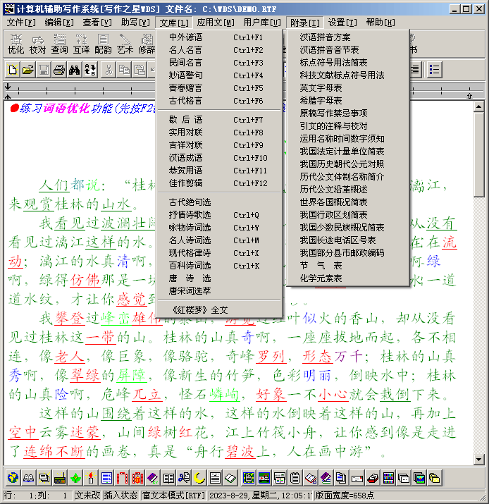The width and height of the screenshot is (489, 504).
Task: Click the right indent marker on ruler
Action: (x=469, y=96)
